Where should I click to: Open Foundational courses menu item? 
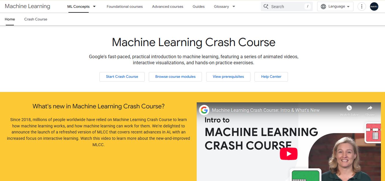click(124, 6)
